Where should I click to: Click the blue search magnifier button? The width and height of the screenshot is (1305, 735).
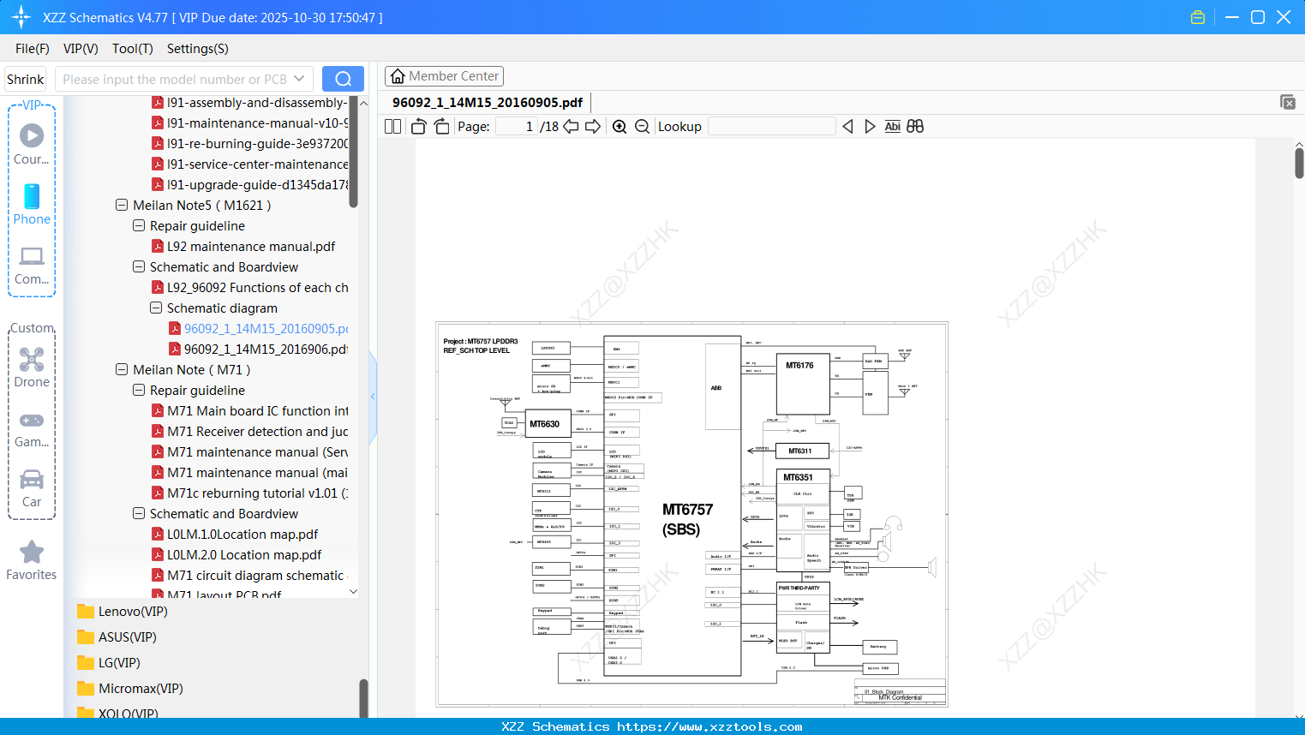coord(343,79)
